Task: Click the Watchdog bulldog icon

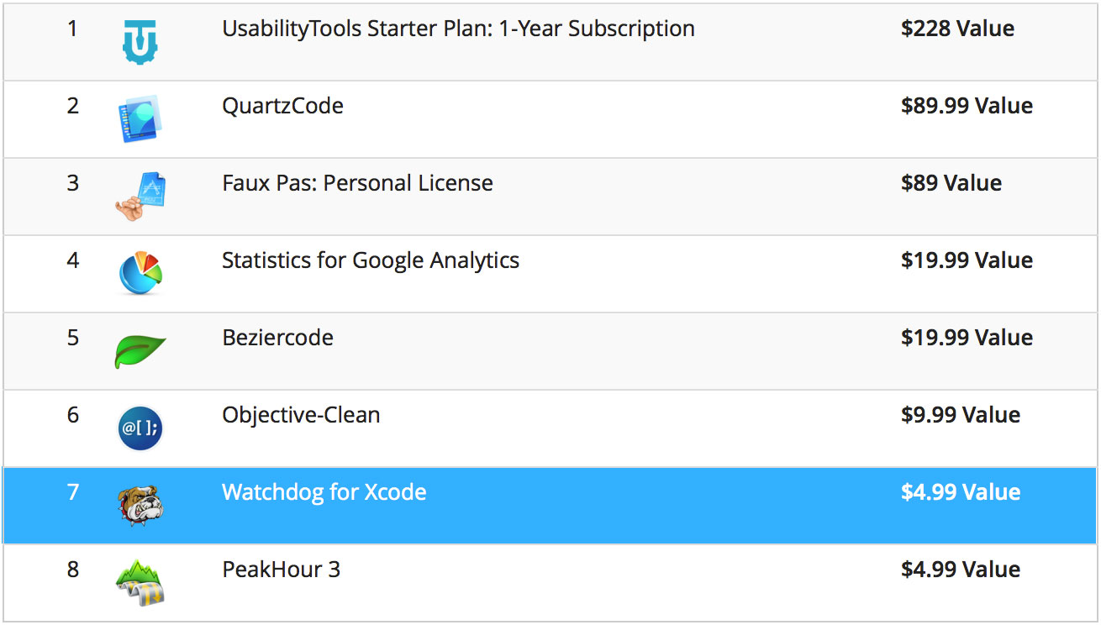Action: [x=140, y=506]
